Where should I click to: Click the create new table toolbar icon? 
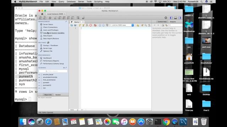[60, 18]
